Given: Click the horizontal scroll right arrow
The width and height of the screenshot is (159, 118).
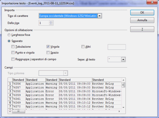Looking at the screenshot, I should [120, 111].
